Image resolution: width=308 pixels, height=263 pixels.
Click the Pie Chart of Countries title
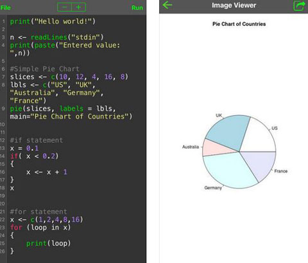click(239, 24)
